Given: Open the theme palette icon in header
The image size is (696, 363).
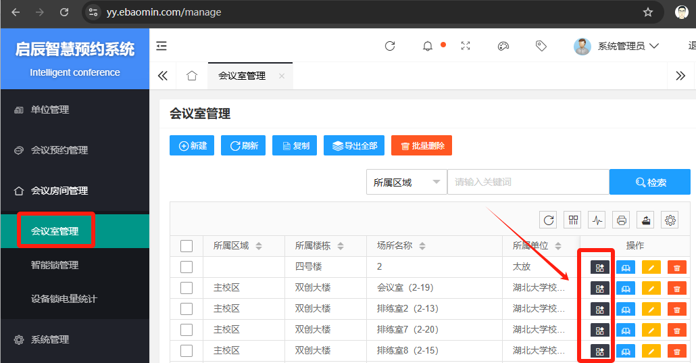Looking at the screenshot, I should click(x=503, y=46).
